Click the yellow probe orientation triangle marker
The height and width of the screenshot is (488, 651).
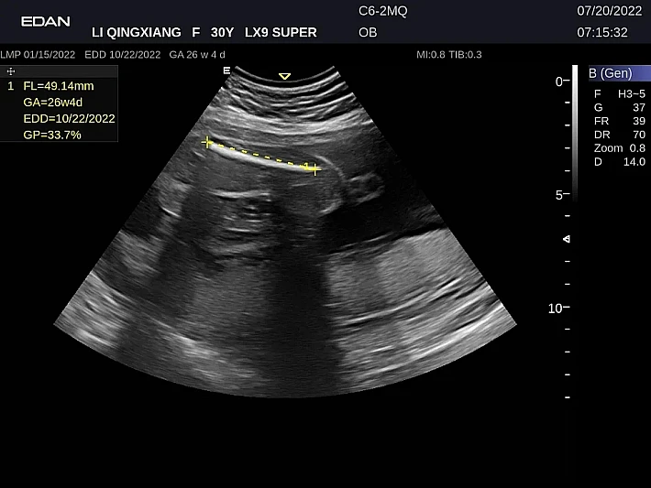284,76
